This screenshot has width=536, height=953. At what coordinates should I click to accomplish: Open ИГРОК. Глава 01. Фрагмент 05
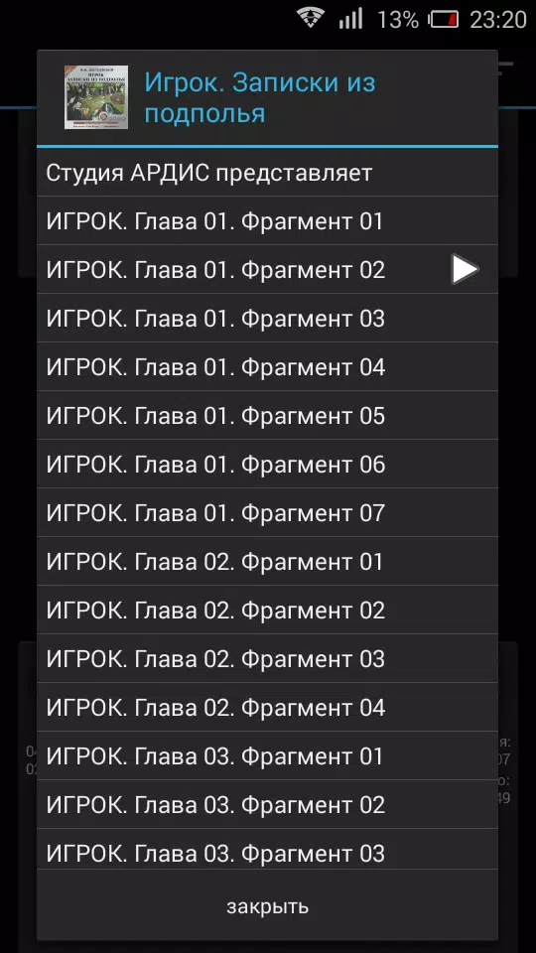pos(267,416)
